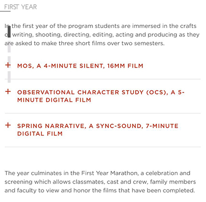This screenshot has width=206, height=202.
Task: Expand the MOS 4-minute silent film section
Action: (80, 66)
